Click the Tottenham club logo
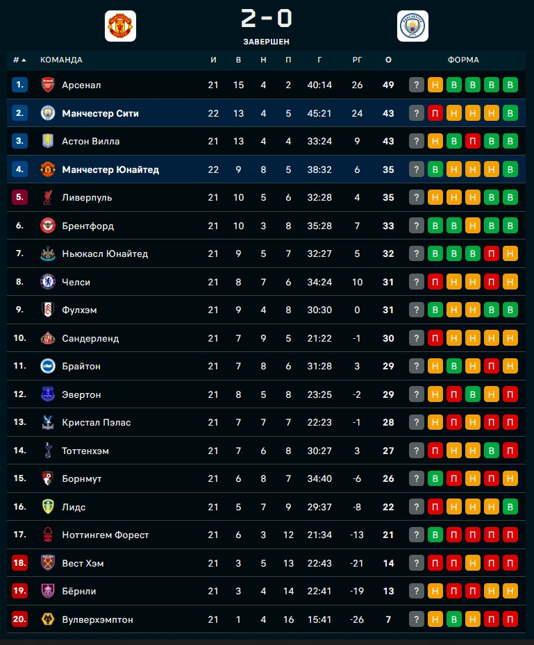Image resolution: width=534 pixels, height=645 pixels. 48,451
